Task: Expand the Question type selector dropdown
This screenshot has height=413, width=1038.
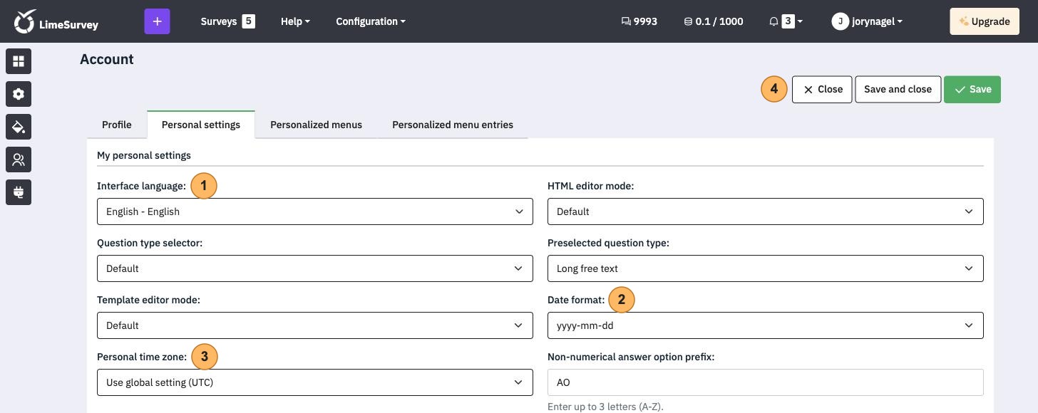Action: point(315,268)
